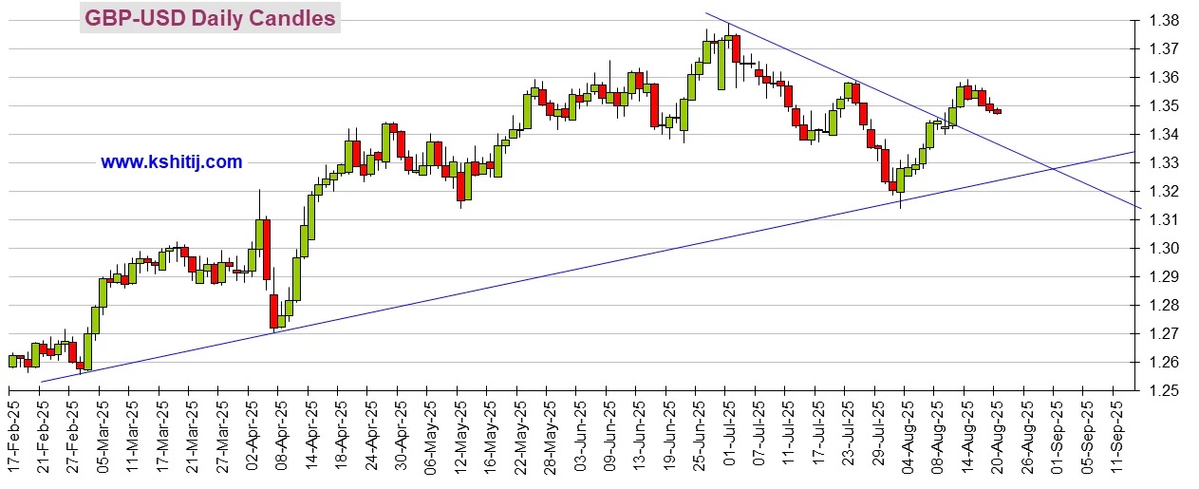Click the upper-left start of the descending trendline
Image resolution: width=1199 pixels, height=489 pixels.
pyautogui.click(x=705, y=12)
